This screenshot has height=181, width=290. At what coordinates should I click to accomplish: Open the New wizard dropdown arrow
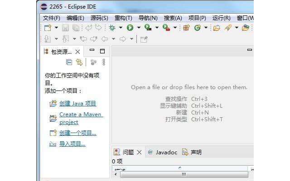coord(56,28)
